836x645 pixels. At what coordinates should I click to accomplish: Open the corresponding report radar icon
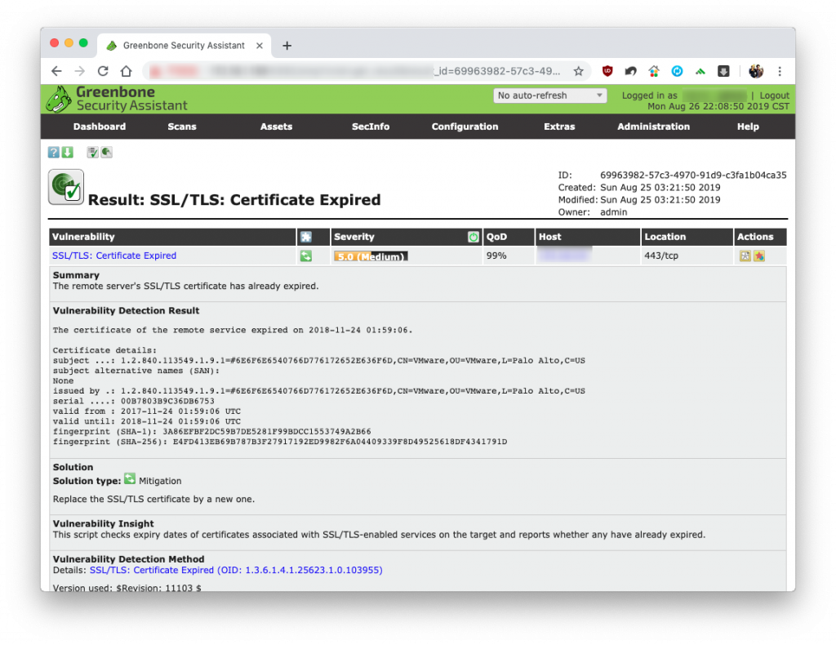click(107, 153)
